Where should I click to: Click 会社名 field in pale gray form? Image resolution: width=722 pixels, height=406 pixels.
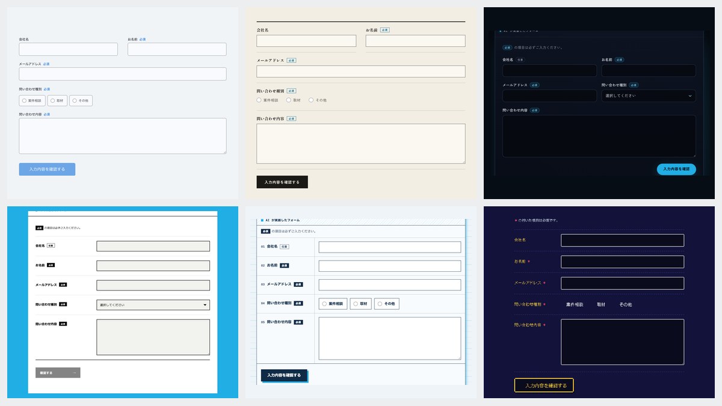69,49
